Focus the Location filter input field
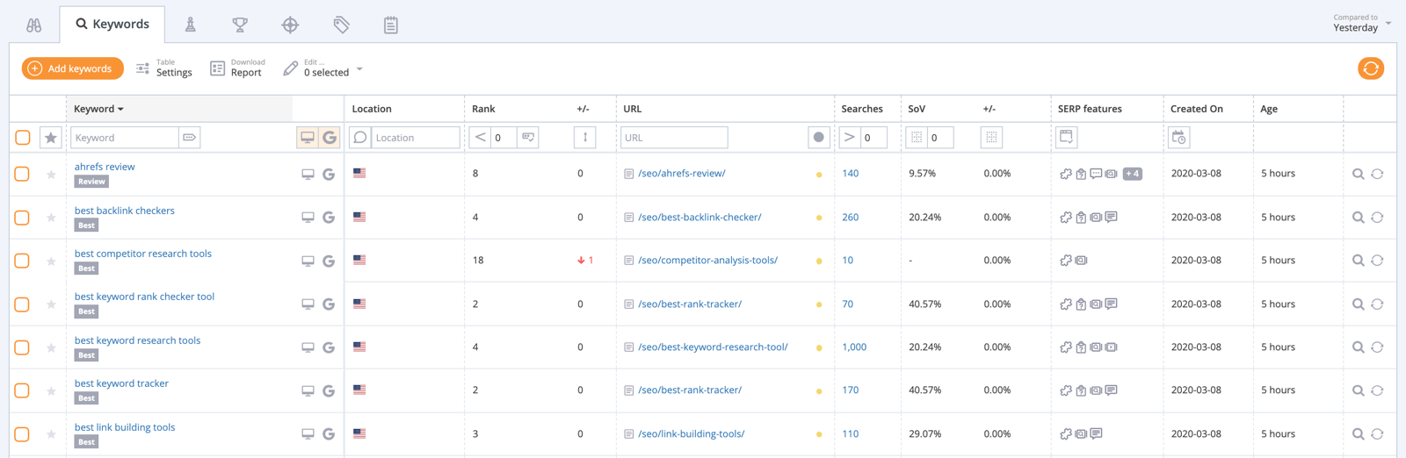 415,138
